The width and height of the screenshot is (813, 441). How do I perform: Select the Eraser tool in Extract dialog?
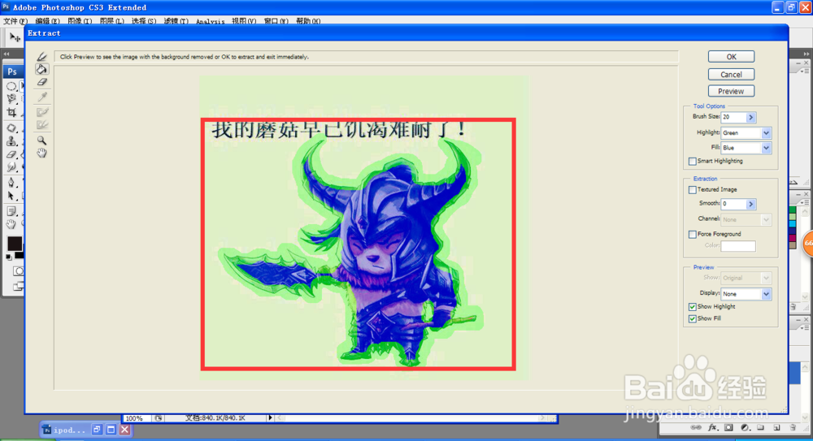click(x=42, y=82)
